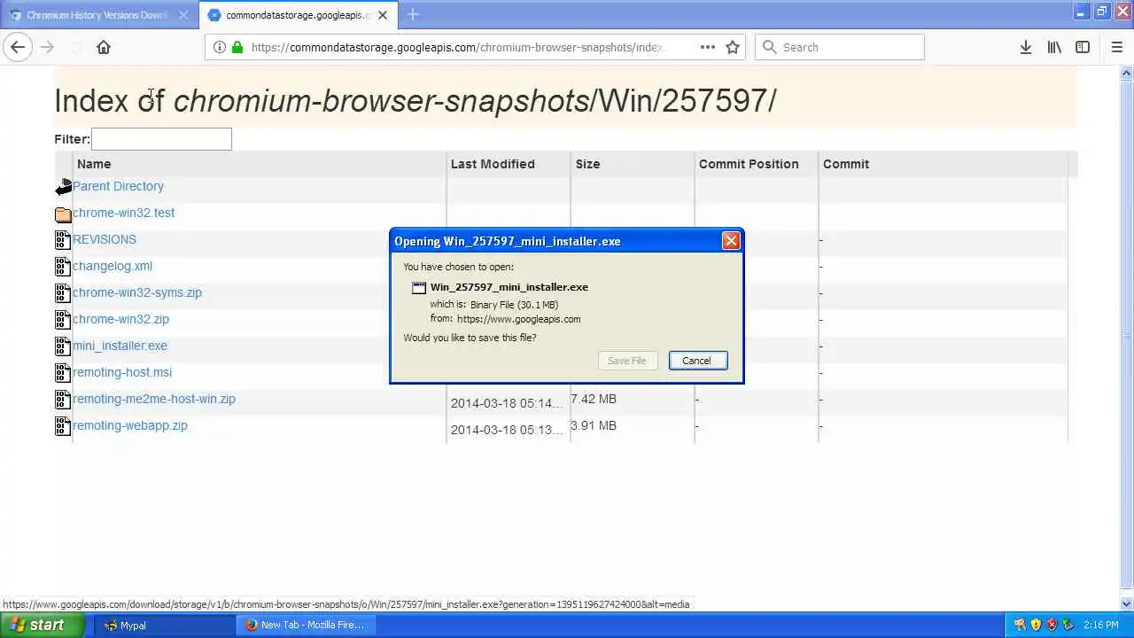Download chrome-win32.zip link

tap(120, 319)
